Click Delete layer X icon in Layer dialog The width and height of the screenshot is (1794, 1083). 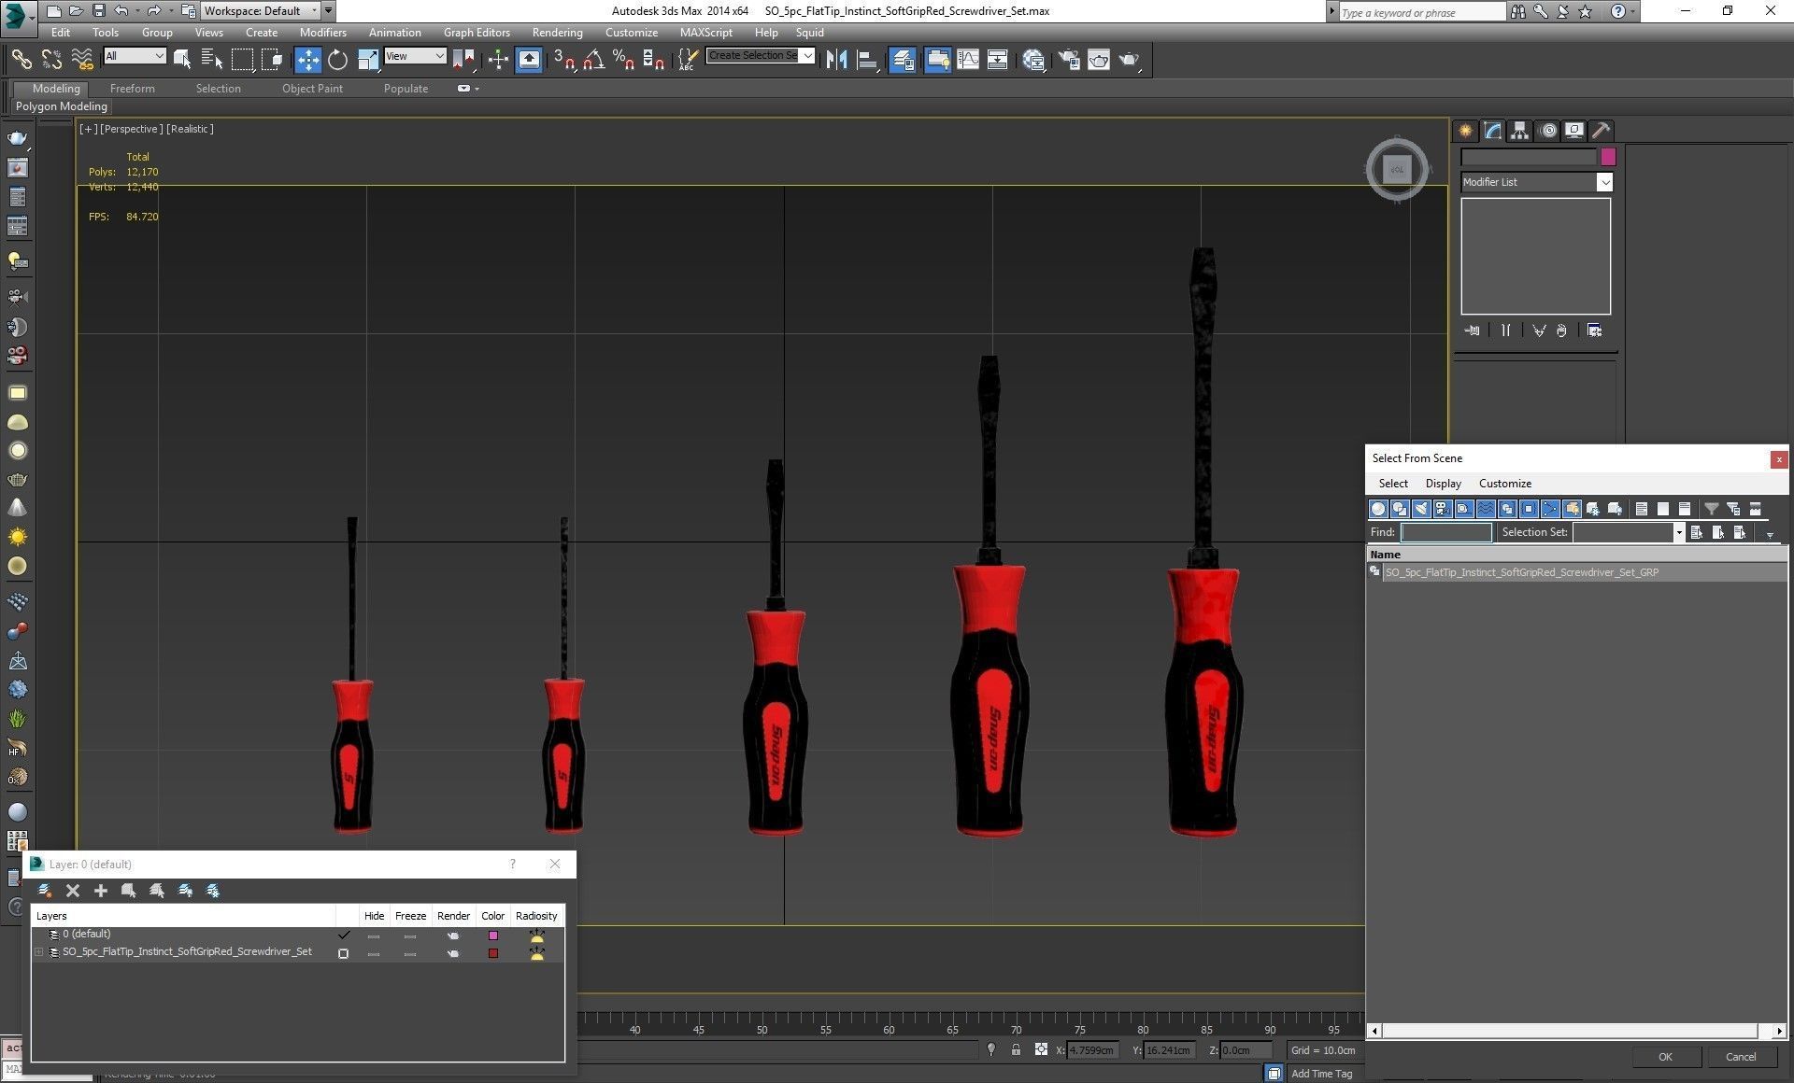click(73, 891)
